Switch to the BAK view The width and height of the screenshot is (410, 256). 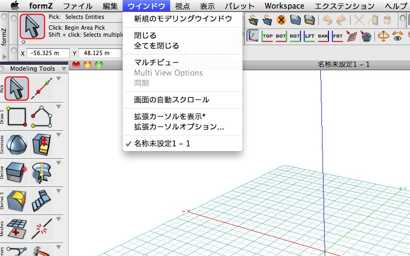(x=323, y=36)
